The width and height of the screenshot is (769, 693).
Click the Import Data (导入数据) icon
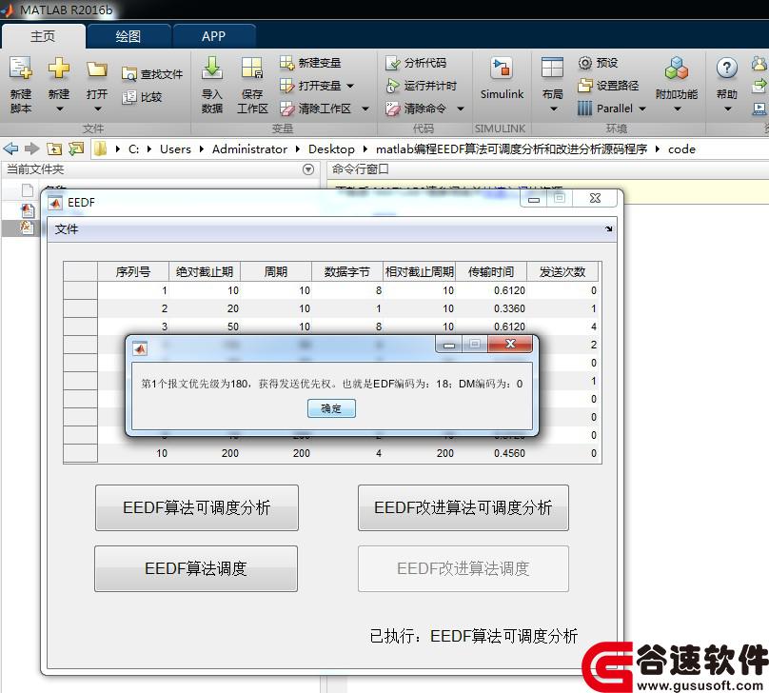tap(212, 69)
